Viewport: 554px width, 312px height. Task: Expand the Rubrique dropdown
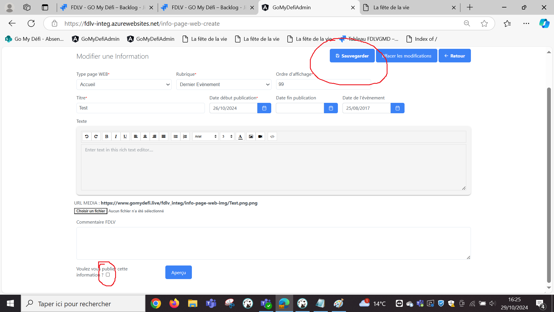[x=224, y=84]
